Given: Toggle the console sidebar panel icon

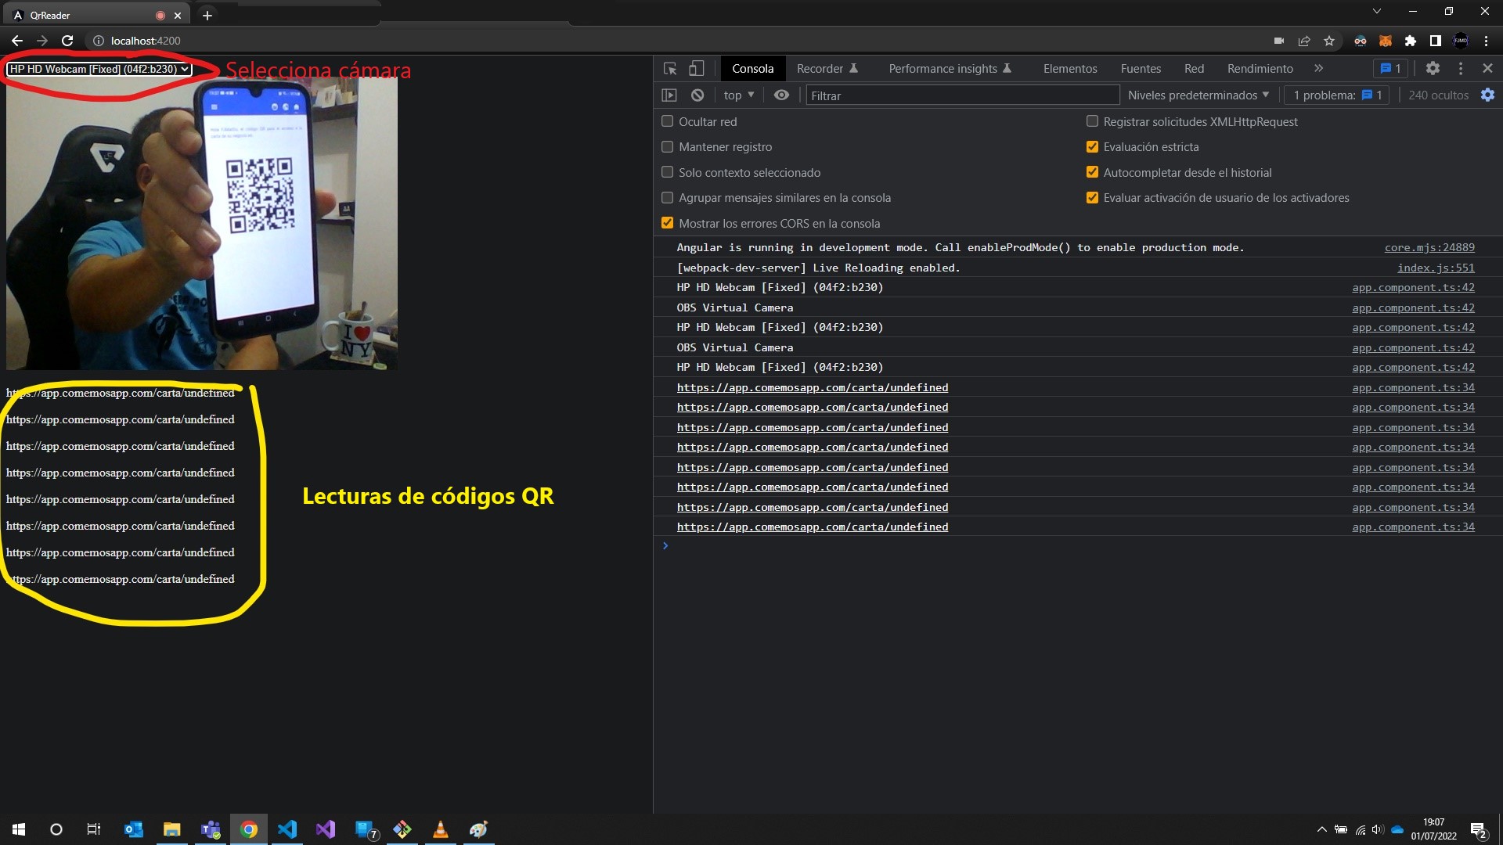Looking at the screenshot, I should (x=669, y=95).
